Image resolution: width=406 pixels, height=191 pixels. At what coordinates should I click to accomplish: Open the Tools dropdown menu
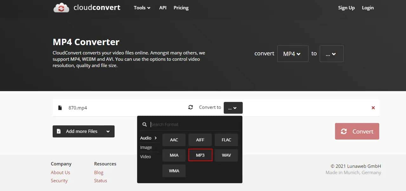142,8
